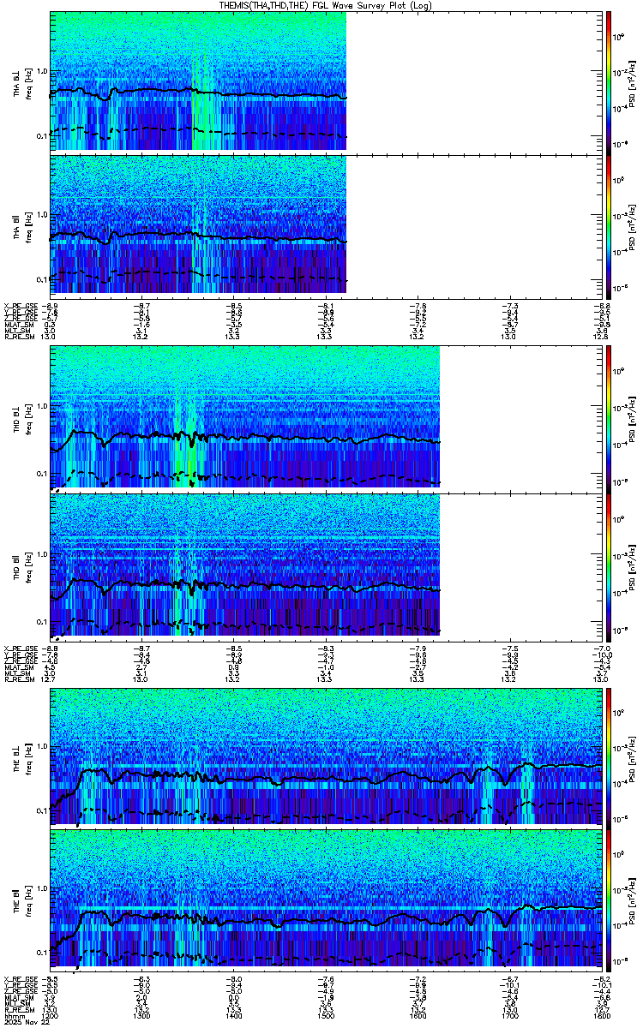Click the hhmm time axis label
This screenshot has width=643, height=1028.
click(x=13, y=1017)
